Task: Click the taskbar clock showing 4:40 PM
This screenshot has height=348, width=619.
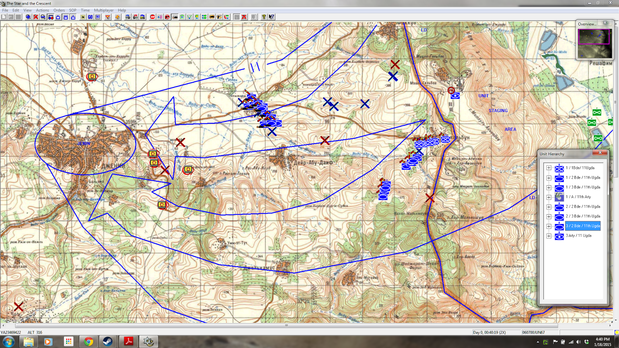Action: click(x=602, y=342)
